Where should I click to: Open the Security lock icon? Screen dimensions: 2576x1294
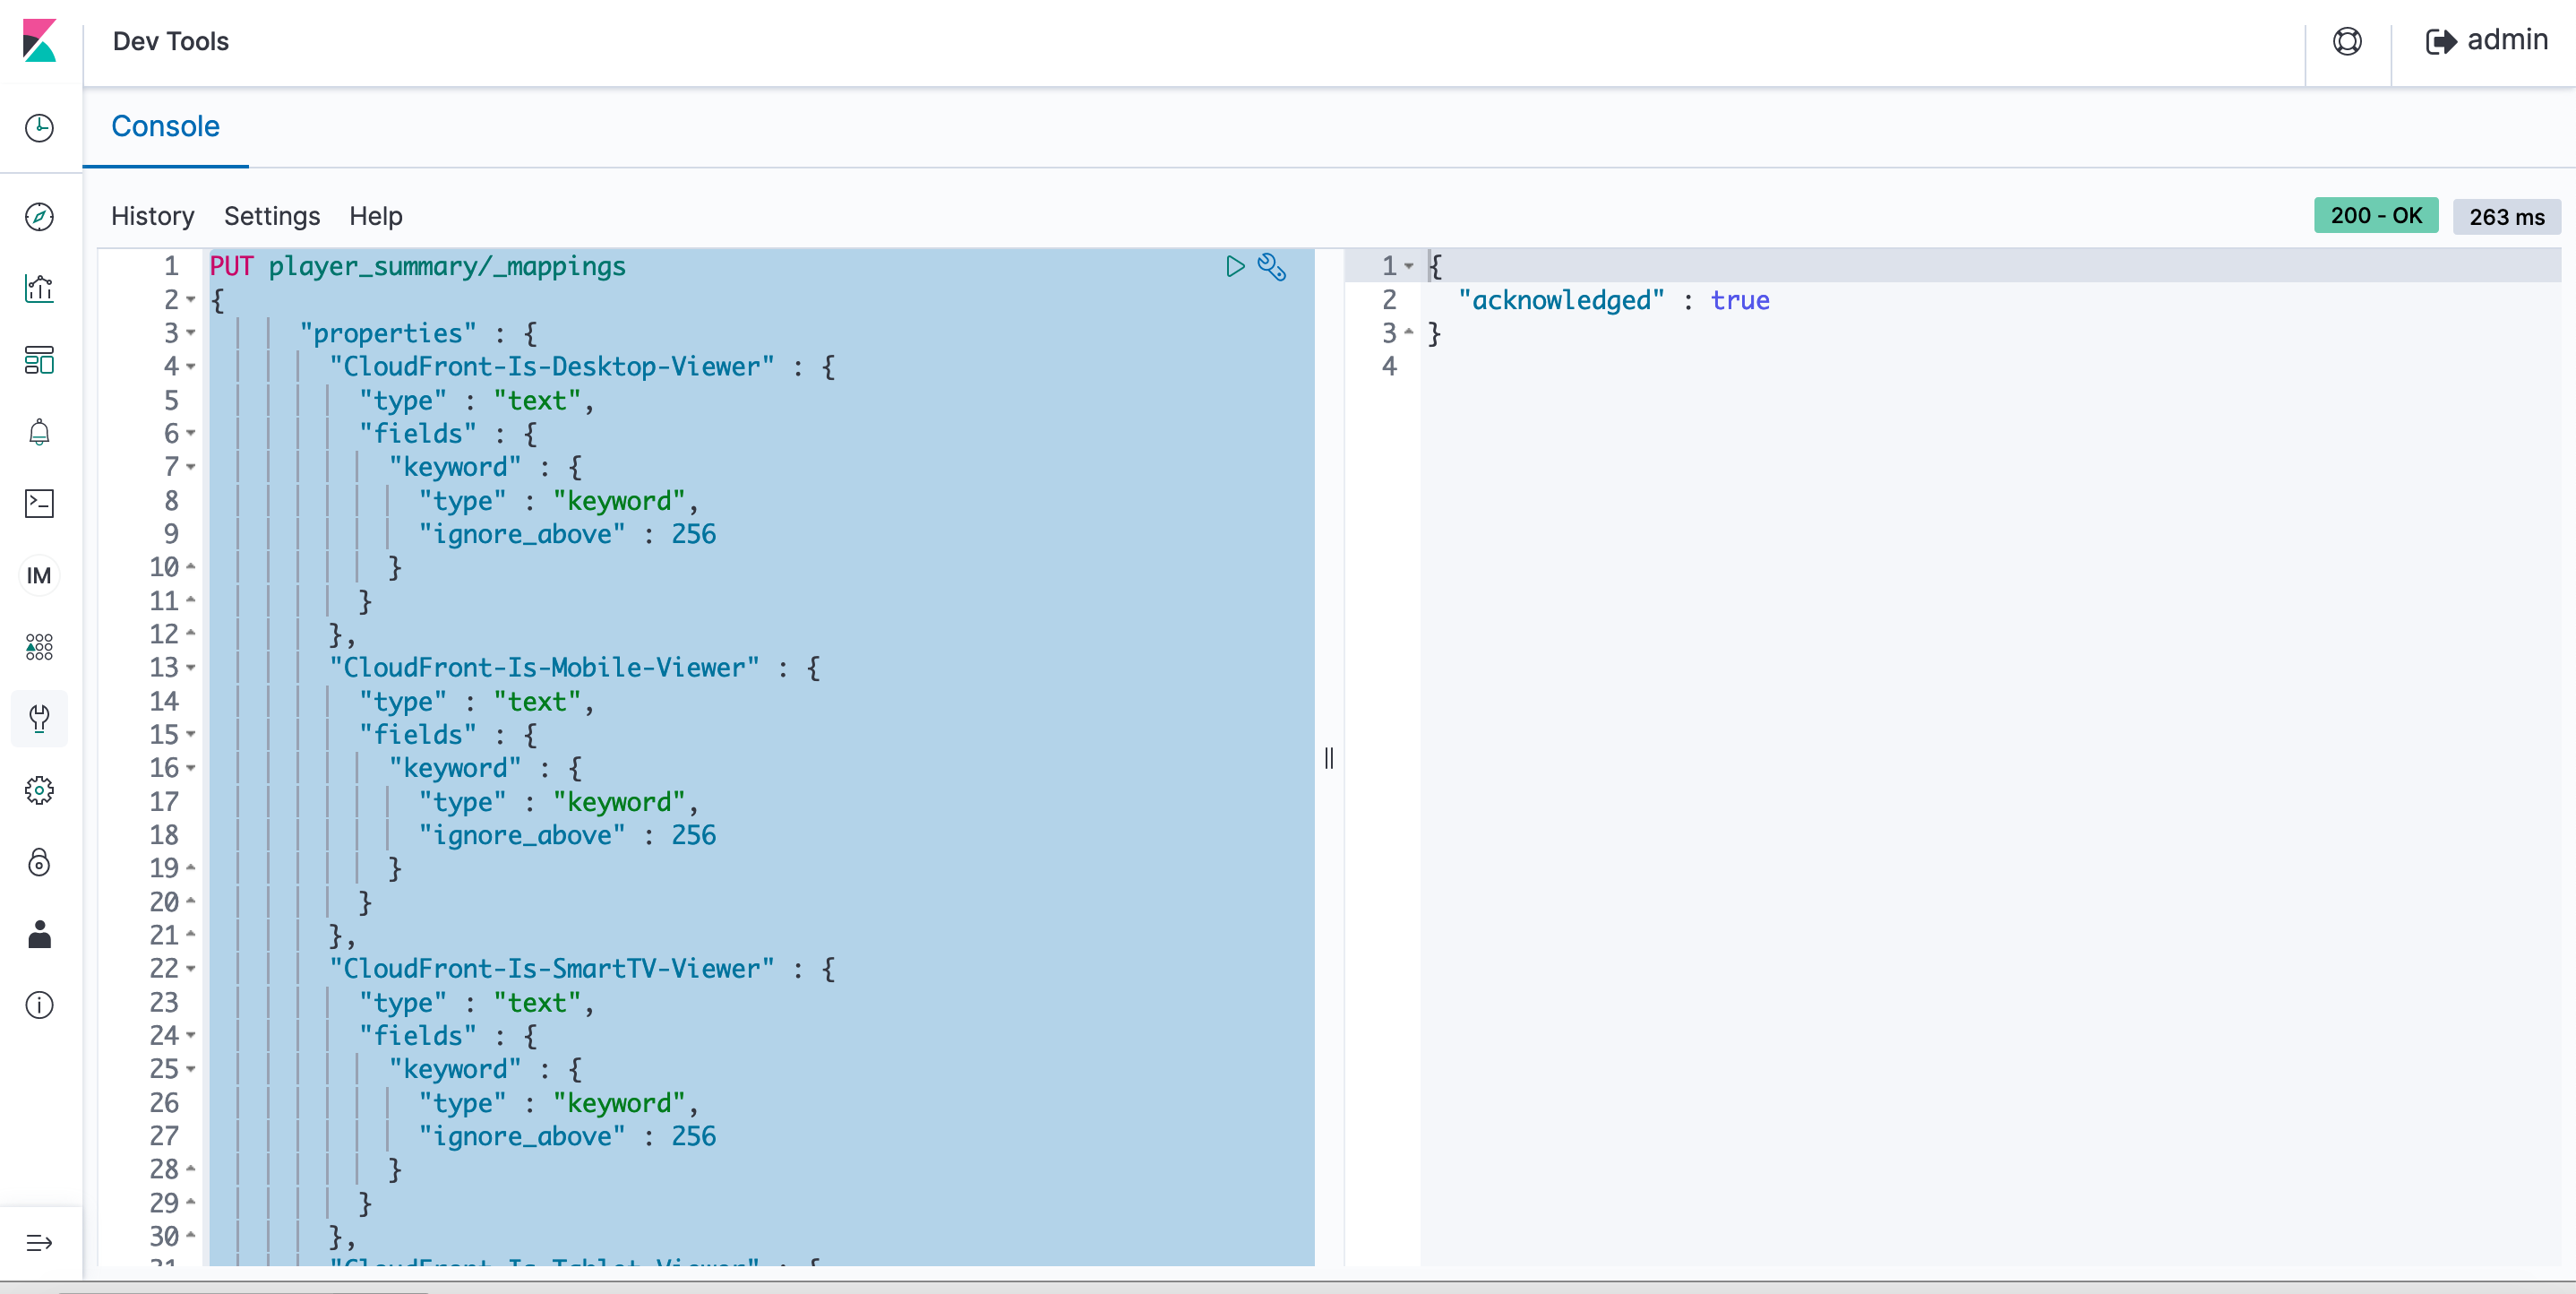(x=39, y=863)
